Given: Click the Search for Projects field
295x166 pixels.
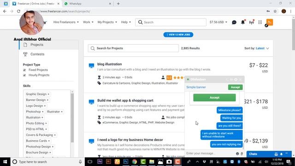Looking at the screenshot, I should pyautogui.click(x=133, y=48).
